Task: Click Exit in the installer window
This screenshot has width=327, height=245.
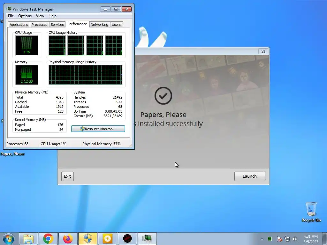Action: (x=67, y=176)
